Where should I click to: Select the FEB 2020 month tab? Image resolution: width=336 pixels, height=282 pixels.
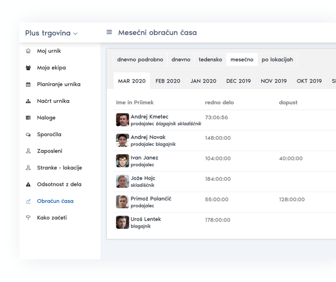(x=168, y=81)
